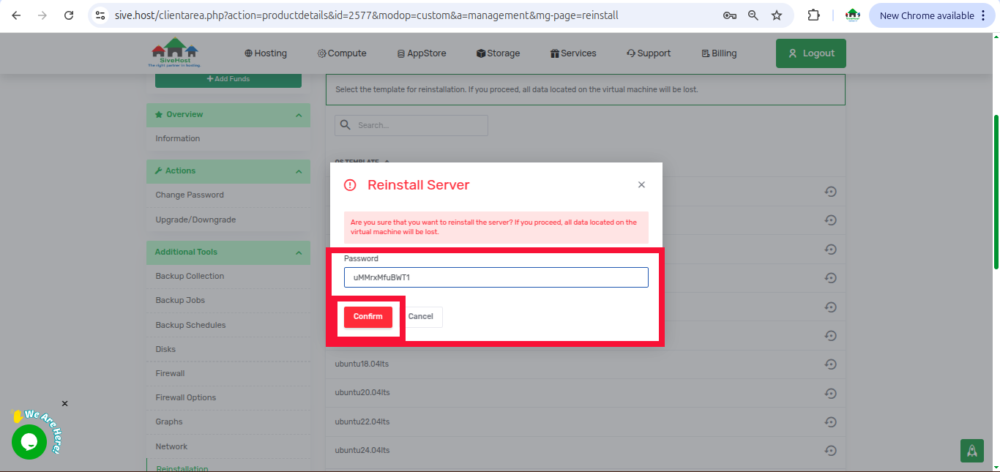Open the AppStore menu
Viewport: 1000px width, 472px height.
422,53
